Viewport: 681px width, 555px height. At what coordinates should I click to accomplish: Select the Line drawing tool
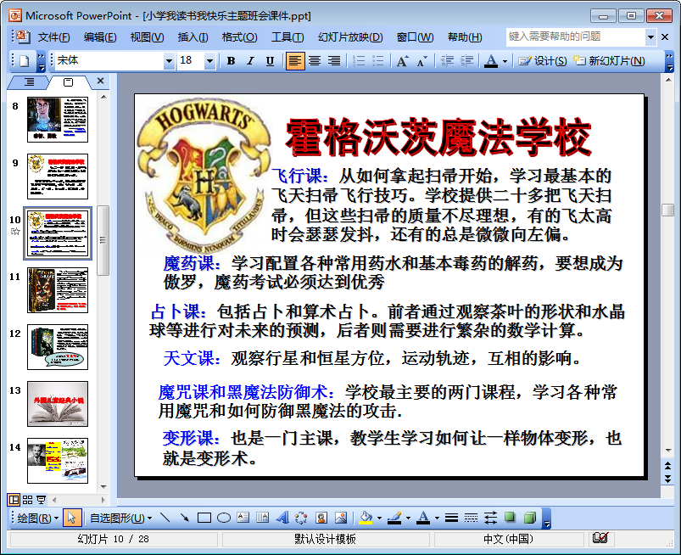[x=165, y=518]
